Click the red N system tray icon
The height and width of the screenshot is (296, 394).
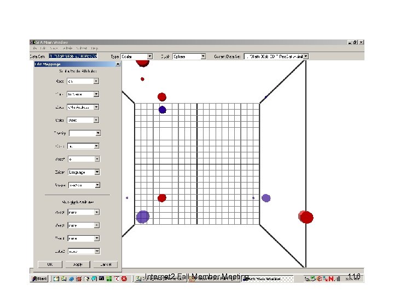click(x=331, y=278)
